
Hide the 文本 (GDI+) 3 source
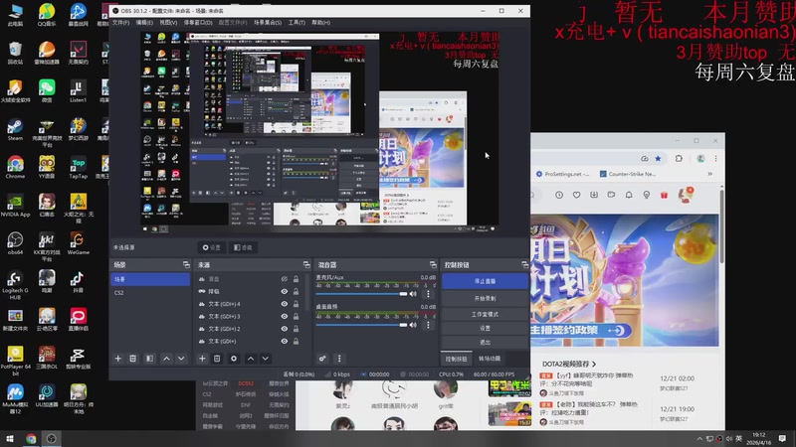285,316
